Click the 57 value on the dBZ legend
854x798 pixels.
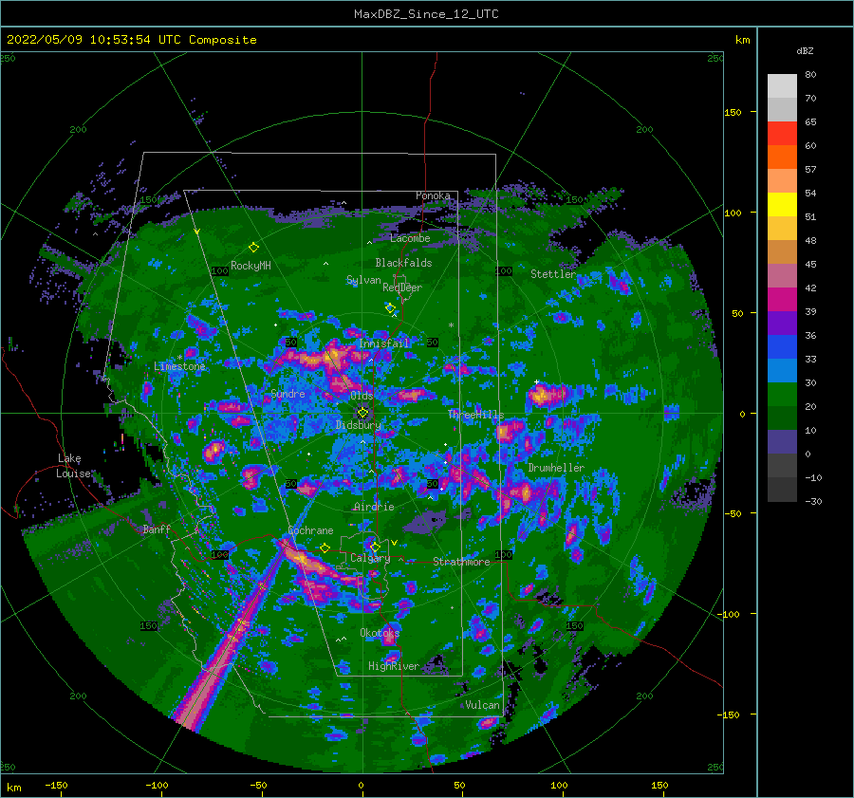(x=810, y=170)
